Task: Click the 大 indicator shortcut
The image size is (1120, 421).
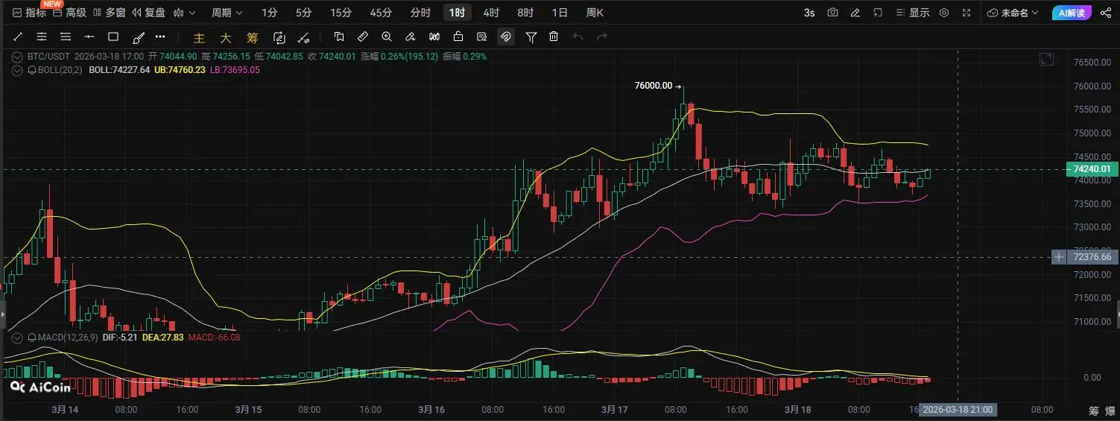Action: [x=226, y=37]
